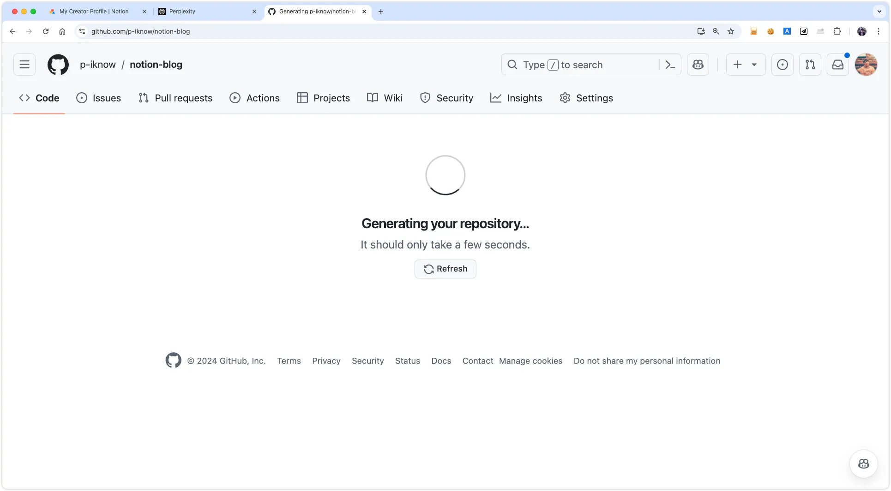
Task: Open the p-iknow owner link
Action: pyautogui.click(x=98, y=65)
